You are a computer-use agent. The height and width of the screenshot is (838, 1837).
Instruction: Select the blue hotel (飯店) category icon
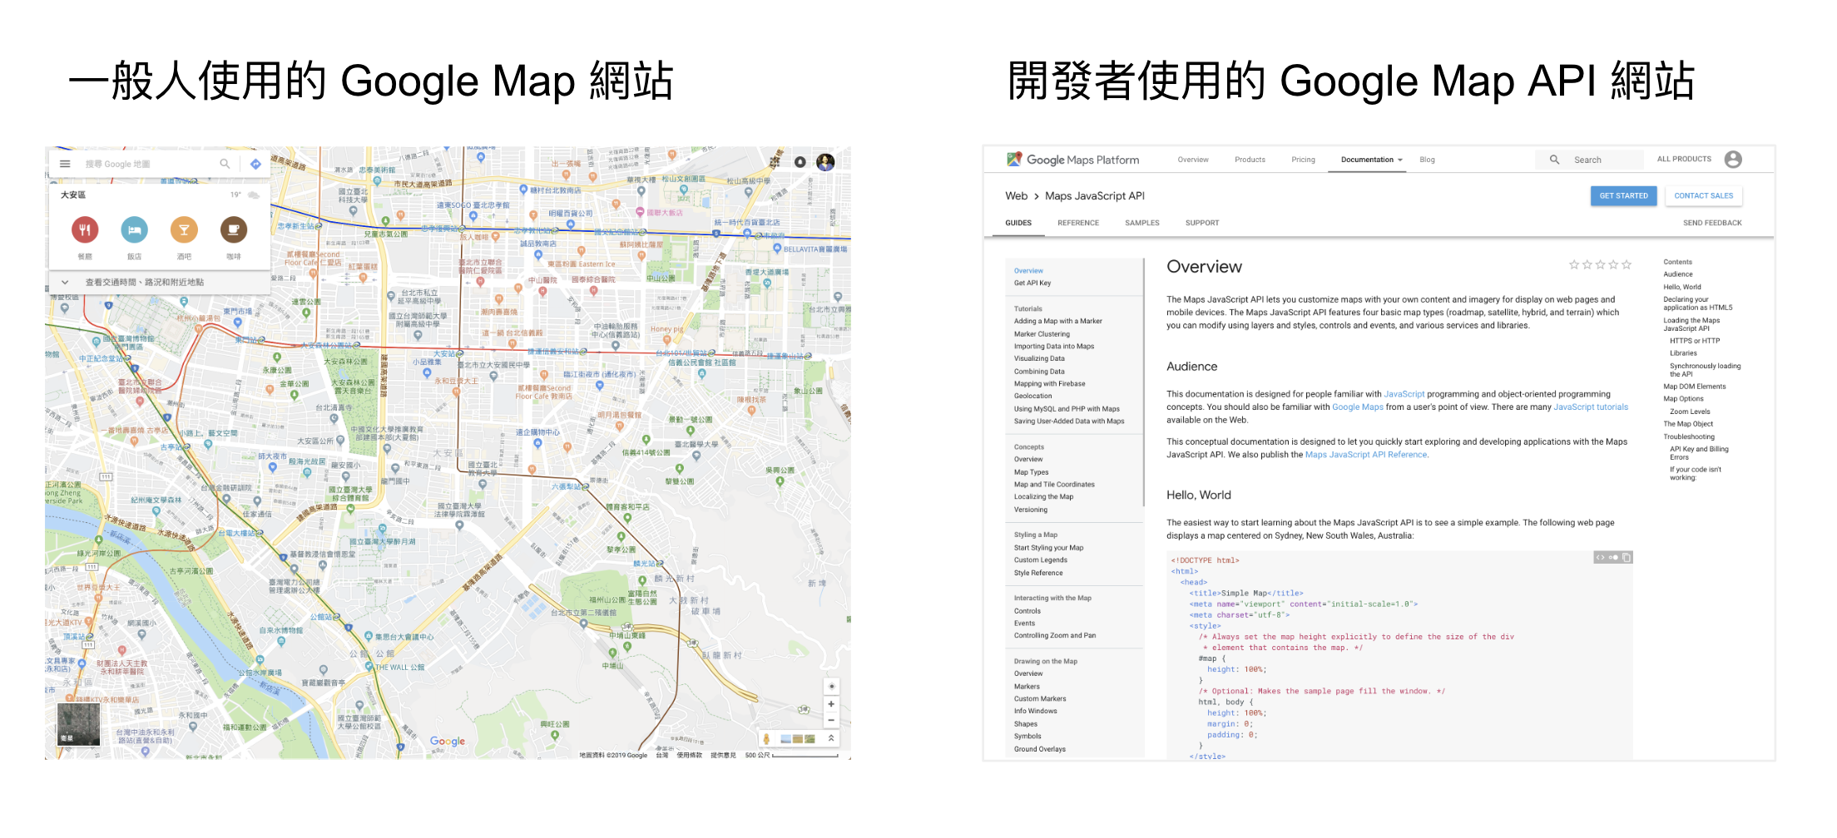pyautogui.click(x=134, y=229)
